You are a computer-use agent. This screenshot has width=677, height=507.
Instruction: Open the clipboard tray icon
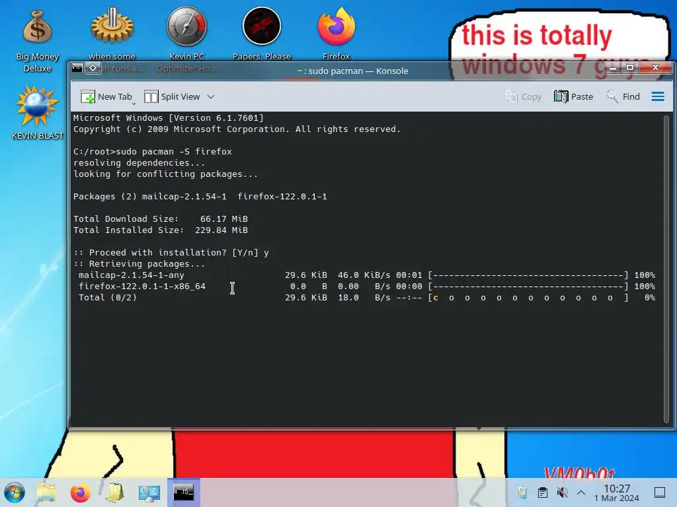(543, 492)
